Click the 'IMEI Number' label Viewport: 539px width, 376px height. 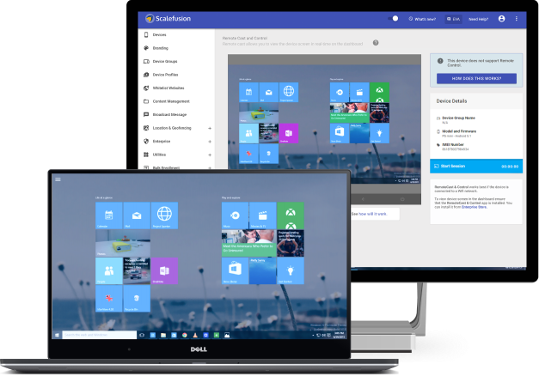pyautogui.click(x=453, y=144)
